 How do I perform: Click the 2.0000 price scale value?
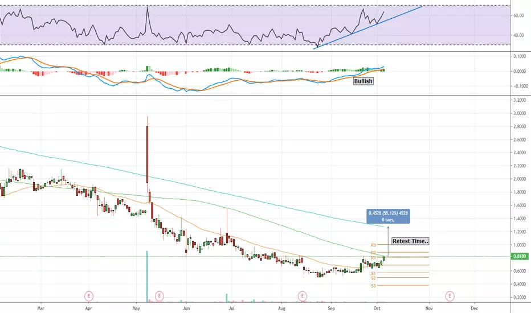520,179
